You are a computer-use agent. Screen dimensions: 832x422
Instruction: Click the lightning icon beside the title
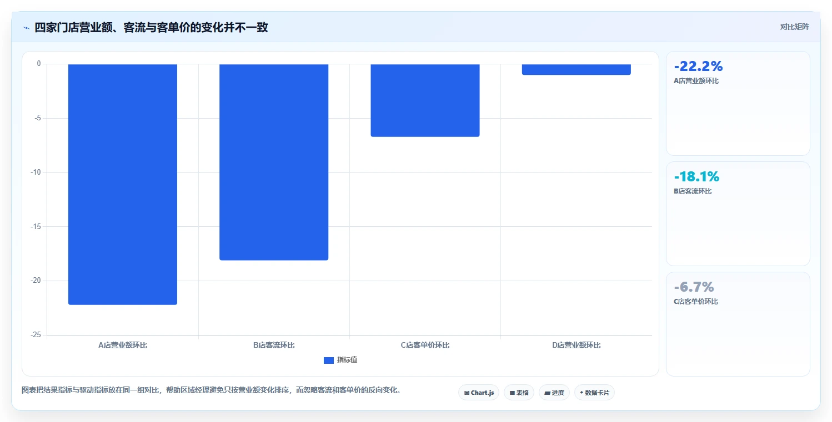click(26, 28)
